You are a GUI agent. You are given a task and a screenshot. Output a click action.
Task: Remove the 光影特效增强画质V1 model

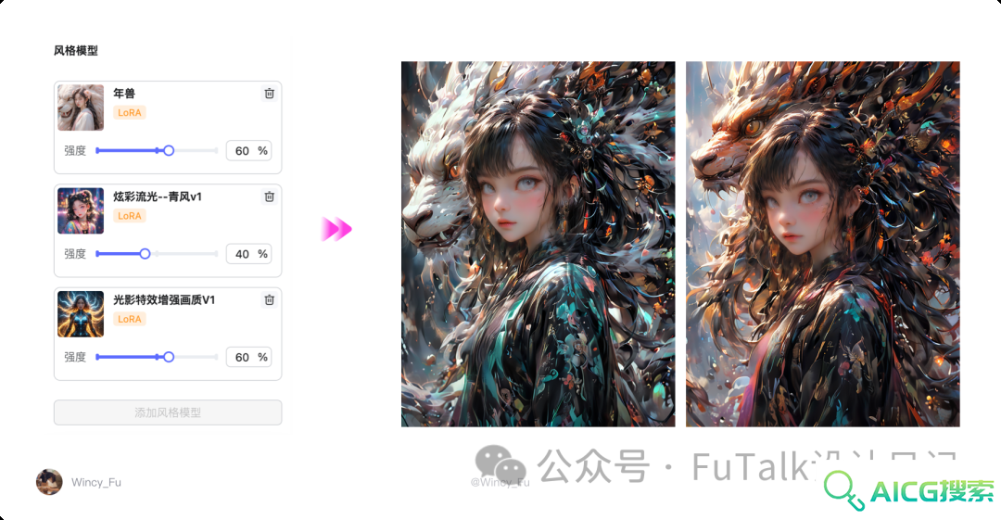pos(270,299)
